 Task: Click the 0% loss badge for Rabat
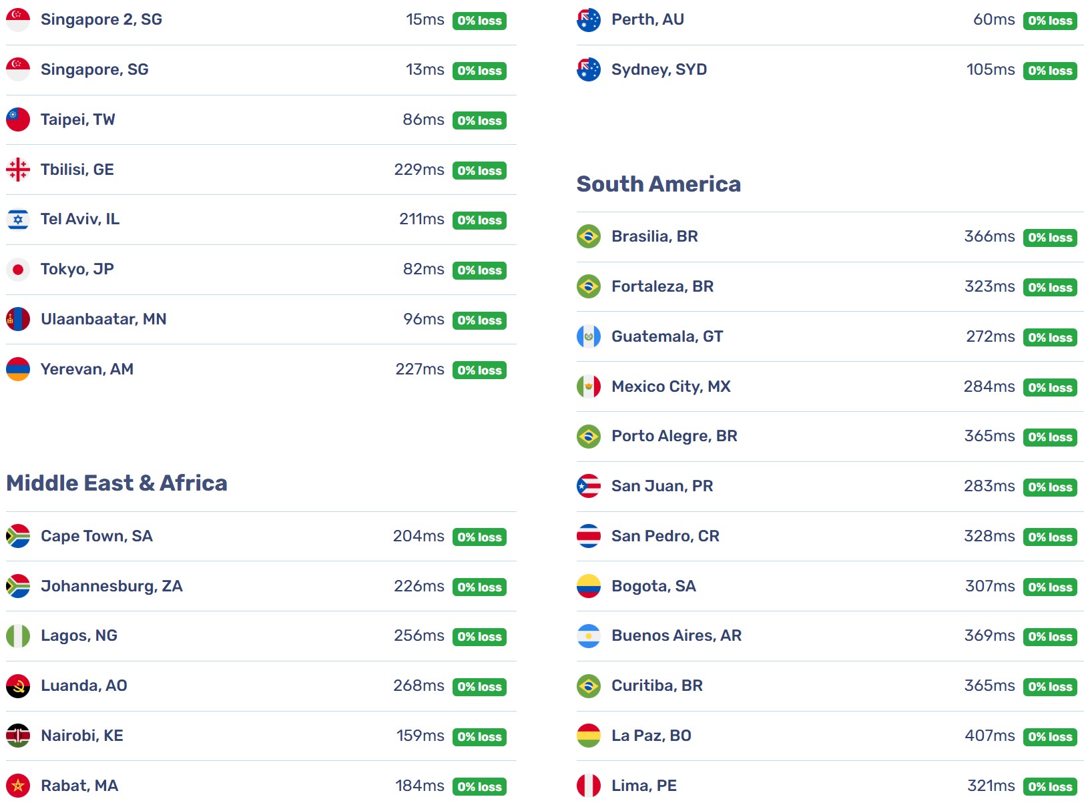[x=479, y=787]
